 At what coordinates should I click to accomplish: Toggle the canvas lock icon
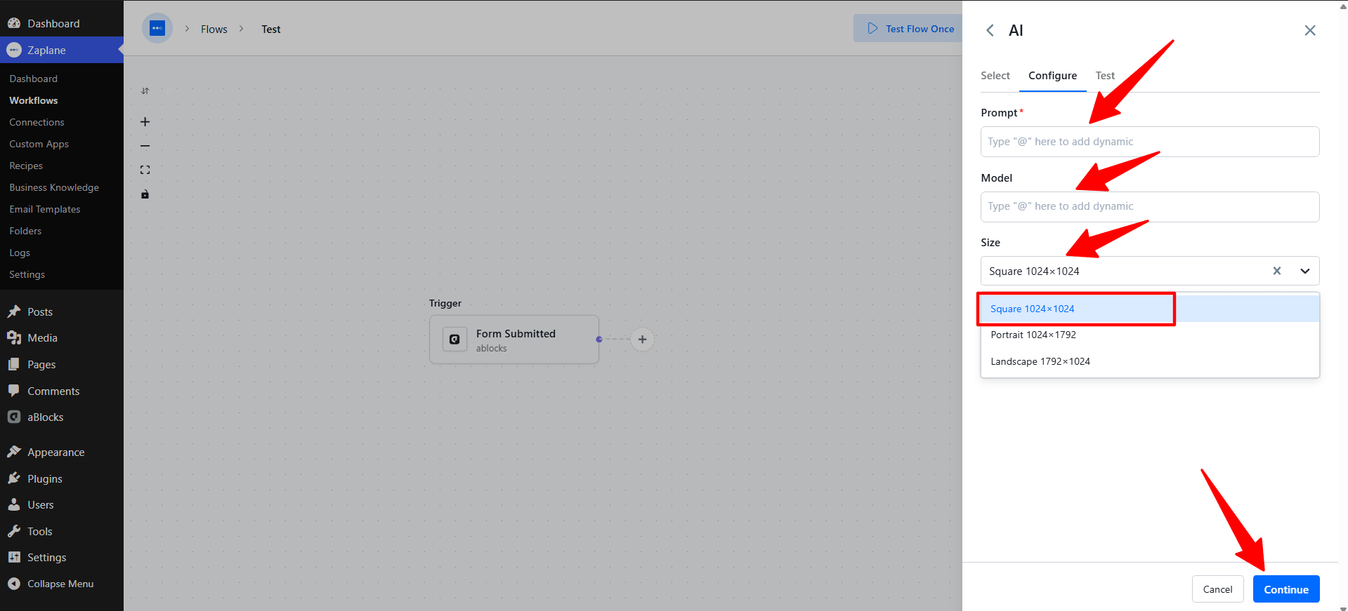coord(145,194)
